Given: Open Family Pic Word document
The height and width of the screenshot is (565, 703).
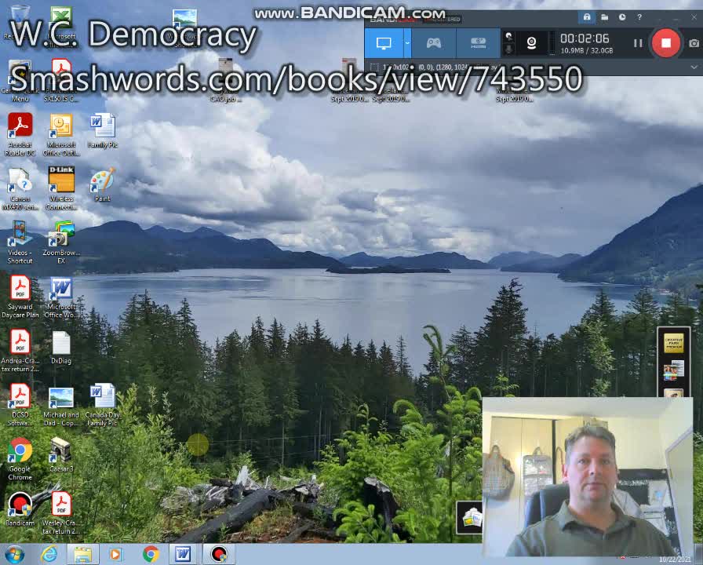Looking at the screenshot, I should click(x=103, y=130).
